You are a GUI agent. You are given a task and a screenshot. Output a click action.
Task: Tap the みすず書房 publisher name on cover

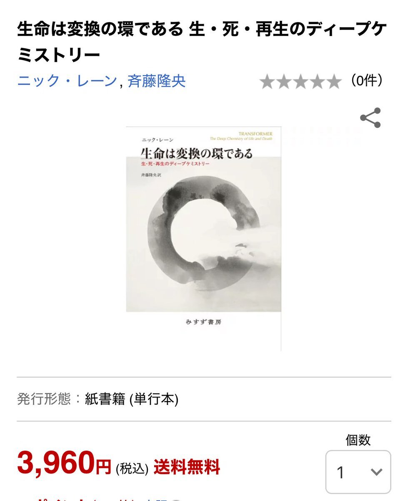point(203,322)
